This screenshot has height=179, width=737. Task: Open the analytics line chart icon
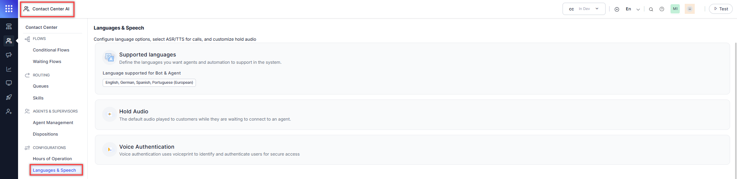click(9, 69)
